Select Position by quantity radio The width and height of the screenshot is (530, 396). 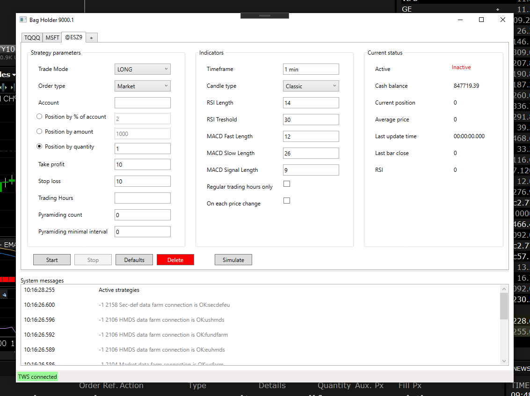[39, 146]
